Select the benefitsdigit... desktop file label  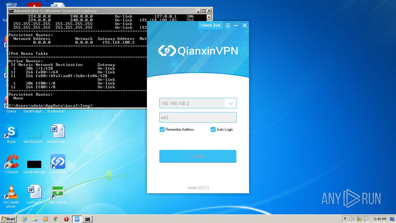pos(34,111)
